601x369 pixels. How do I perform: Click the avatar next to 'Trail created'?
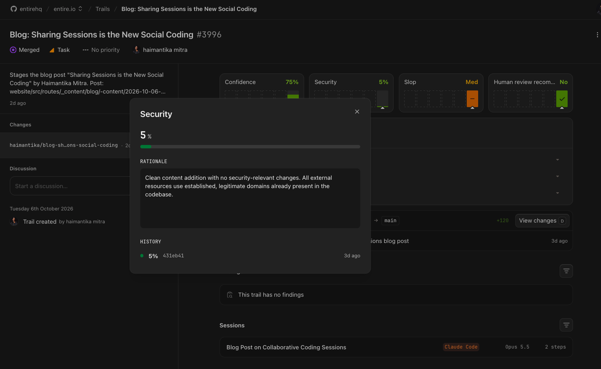pyautogui.click(x=14, y=221)
